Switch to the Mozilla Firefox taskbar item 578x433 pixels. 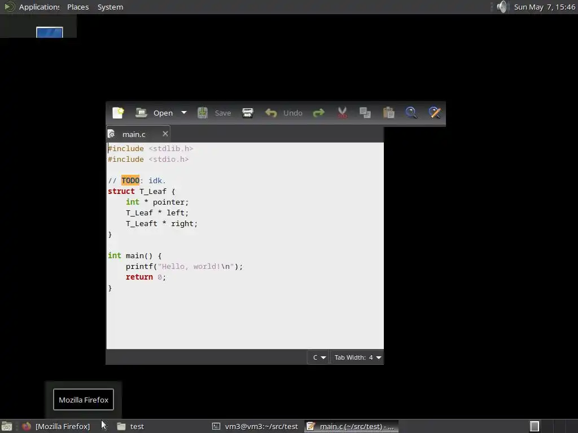pos(63,426)
